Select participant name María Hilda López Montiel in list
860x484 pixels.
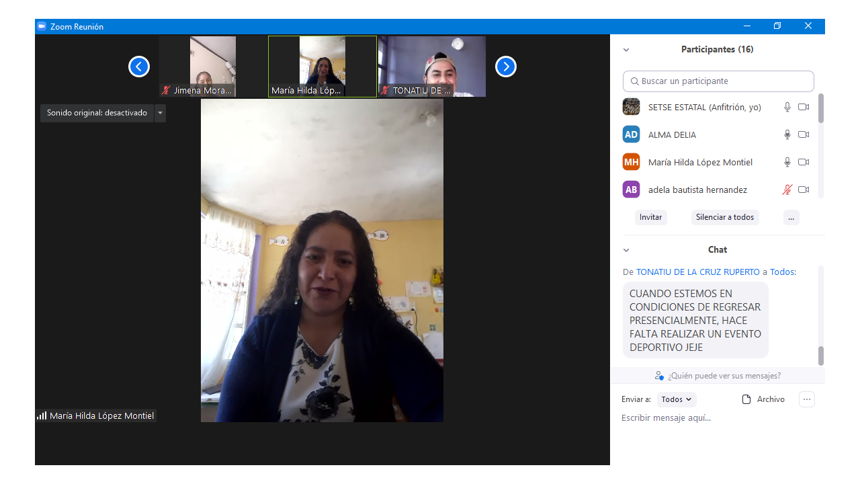tap(700, 162)
